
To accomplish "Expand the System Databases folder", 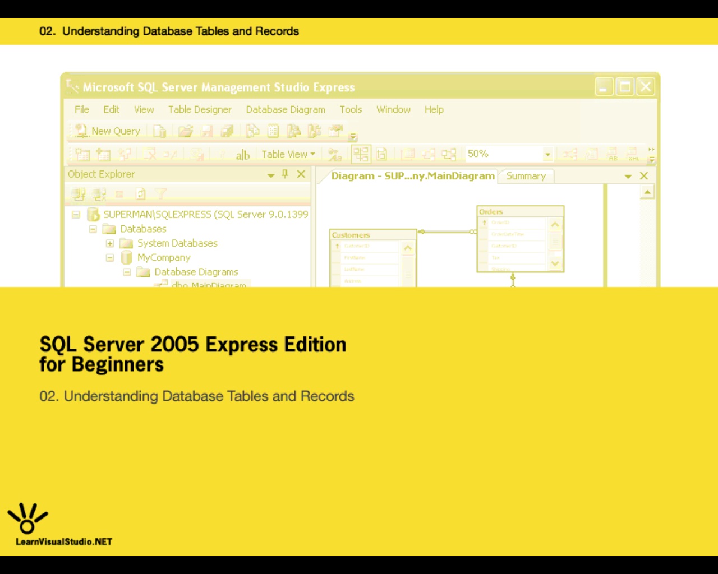I will point(110,243).
